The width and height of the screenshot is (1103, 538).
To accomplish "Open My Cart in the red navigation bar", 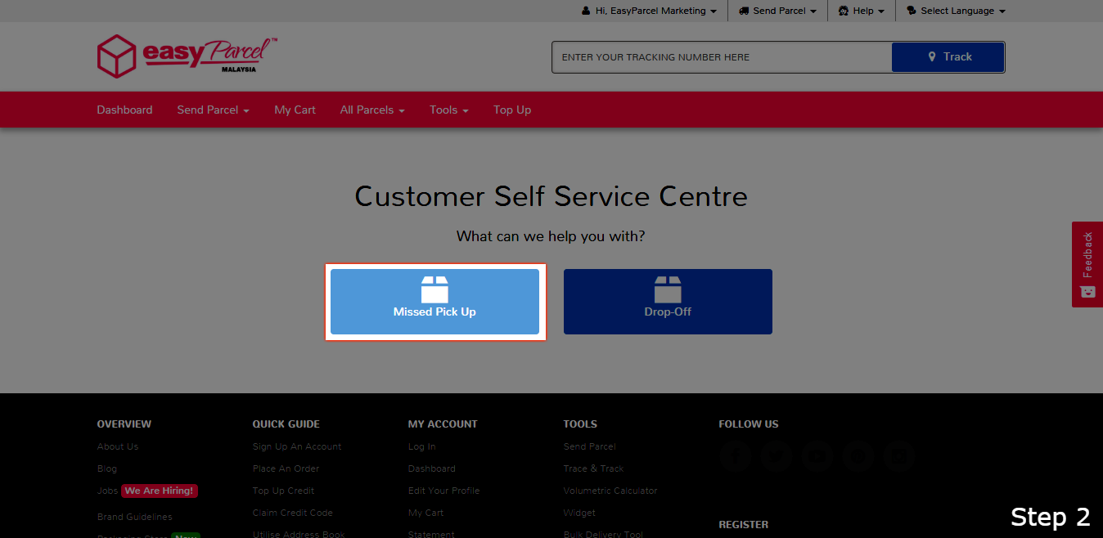I will [x=295, y=110].
